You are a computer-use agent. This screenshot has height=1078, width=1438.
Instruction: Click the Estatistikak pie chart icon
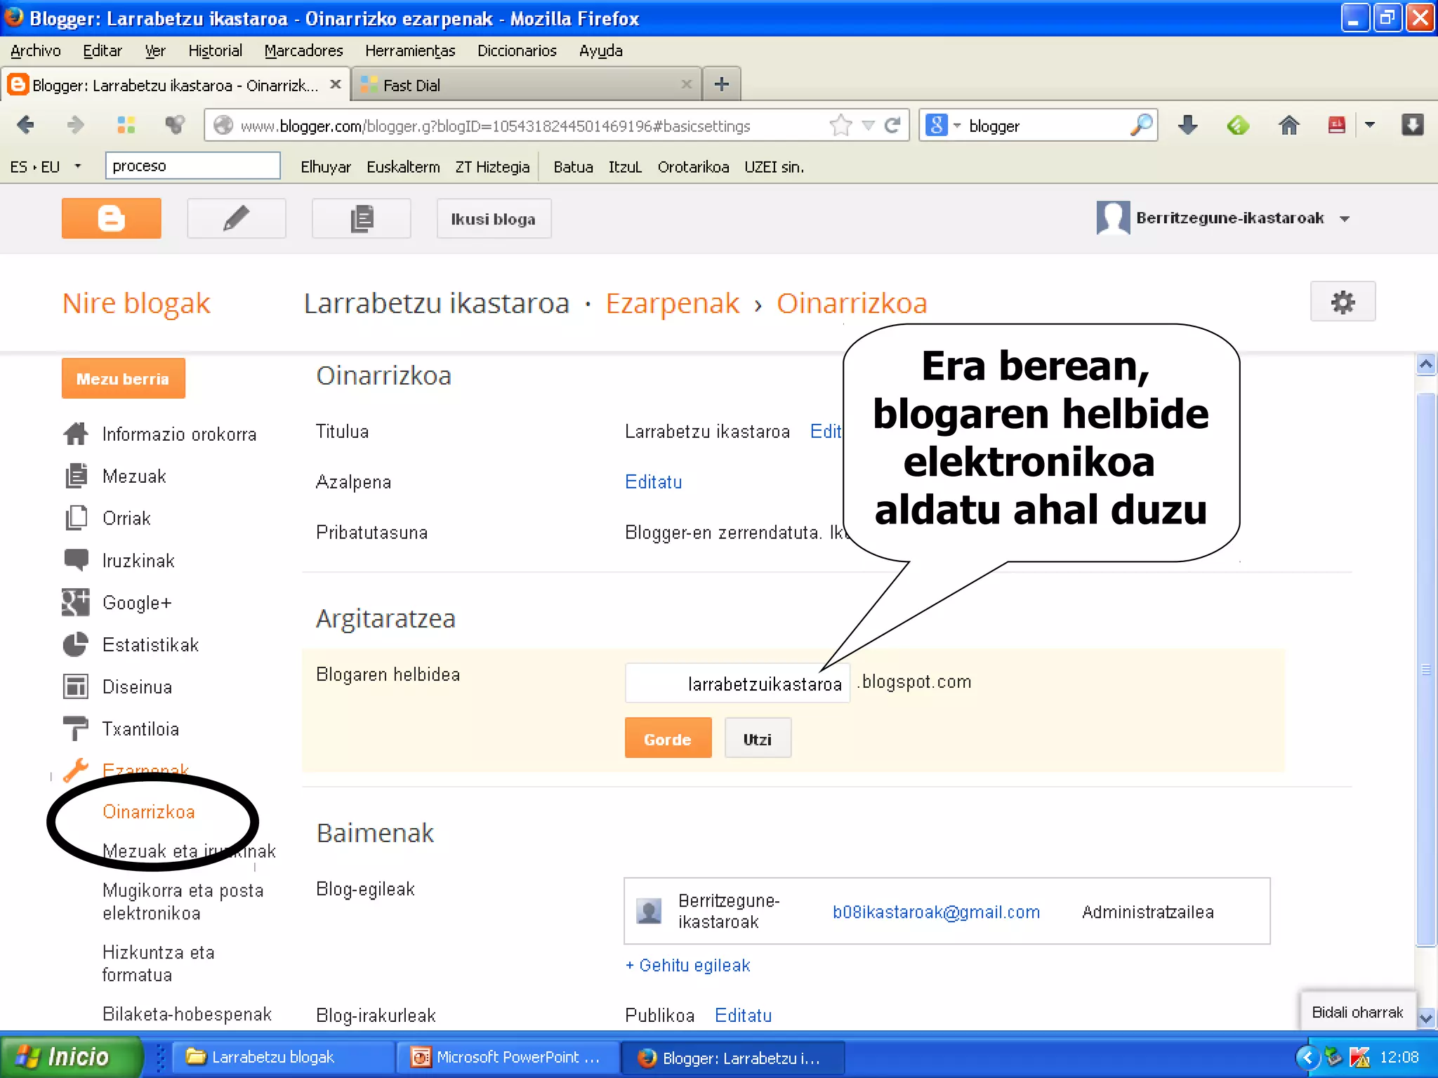point(76,644)
